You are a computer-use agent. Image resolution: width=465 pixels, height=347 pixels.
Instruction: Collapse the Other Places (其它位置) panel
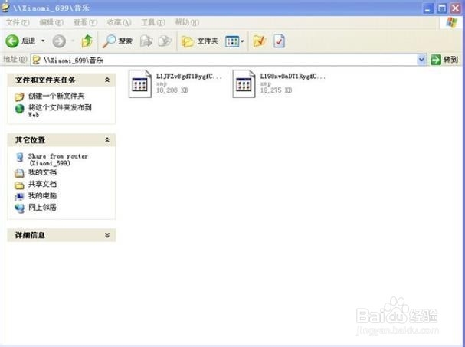click(x=107, y=140)
